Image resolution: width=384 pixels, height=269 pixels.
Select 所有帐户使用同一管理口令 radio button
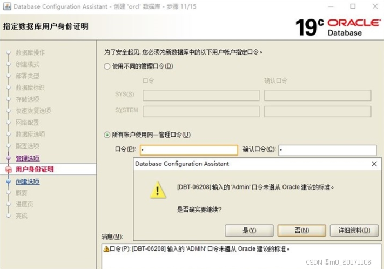coord(107,134)
